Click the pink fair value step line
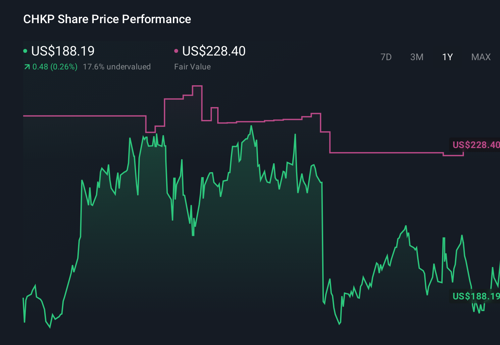 pos(83,116)
